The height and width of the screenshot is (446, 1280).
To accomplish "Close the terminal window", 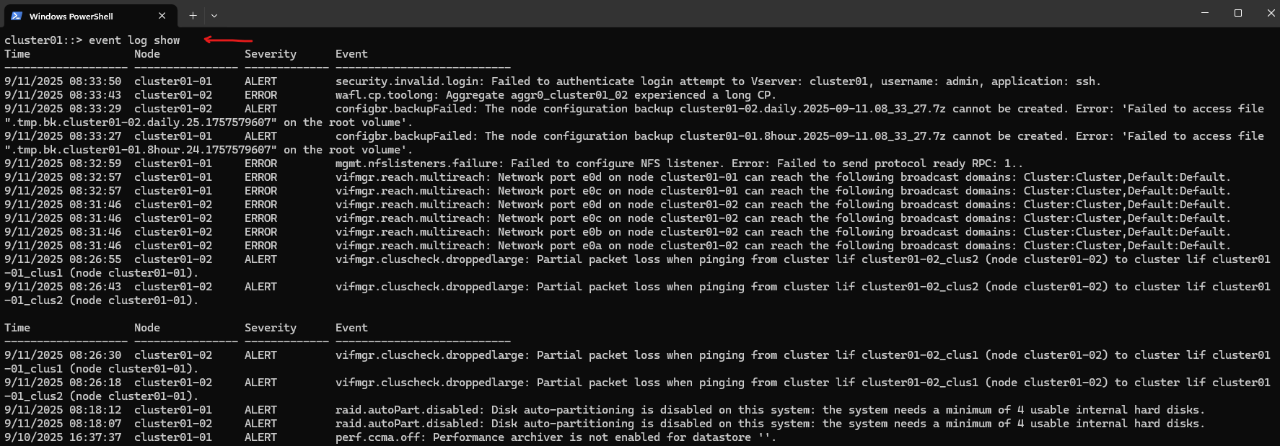I will (x=1270, y=13).
